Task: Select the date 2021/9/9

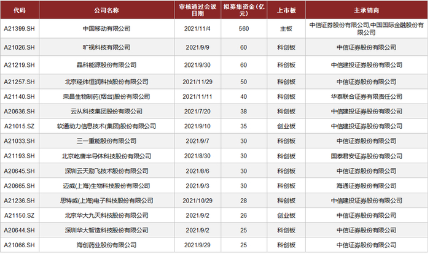Action: click(x=197, y=47)
